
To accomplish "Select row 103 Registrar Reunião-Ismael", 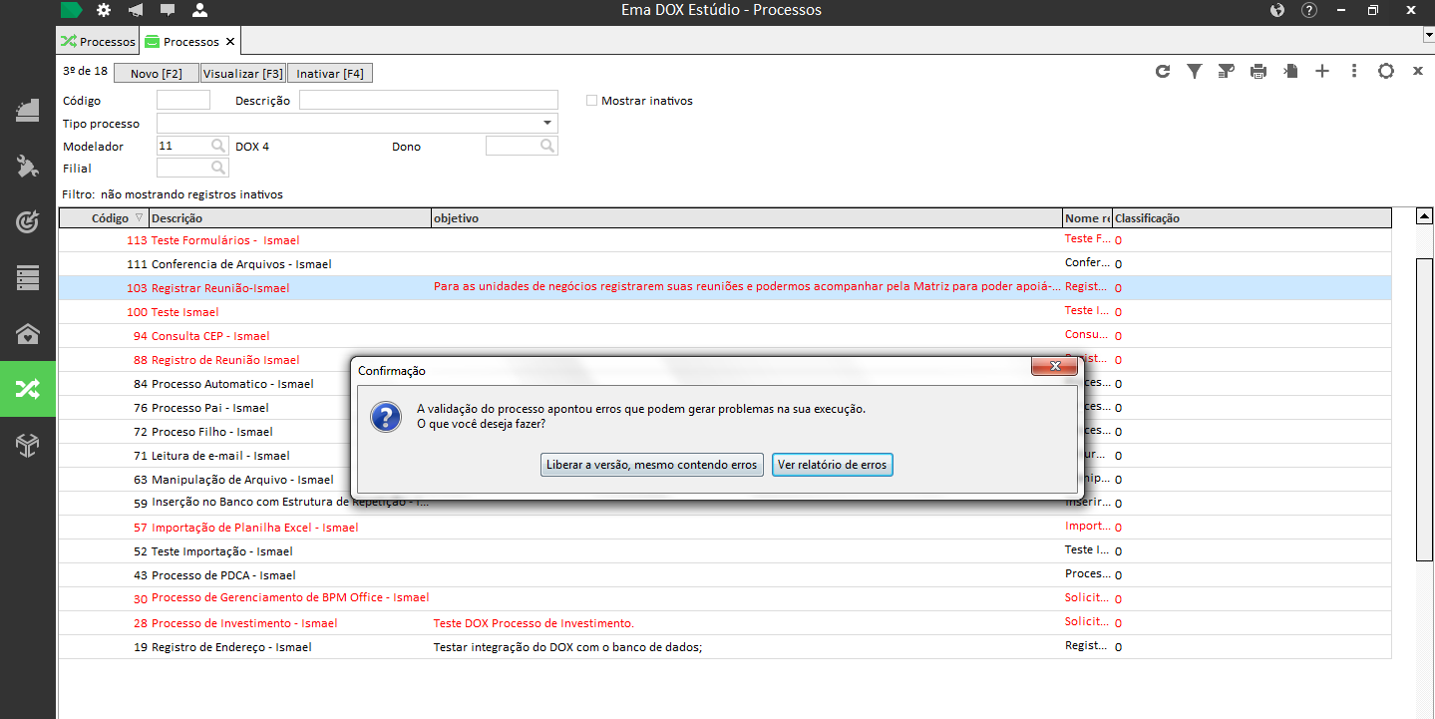I will 725,288.
